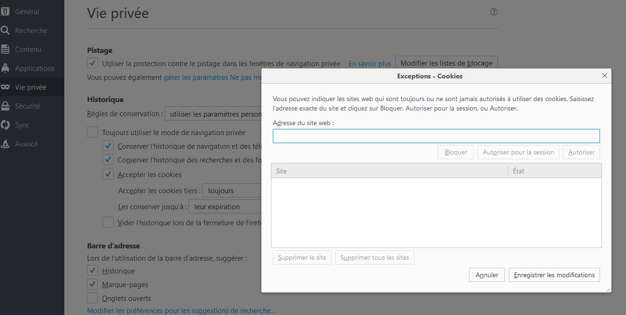
Task: Open the Accepter les cookies tiers dropdown
Action: point(232,190)
